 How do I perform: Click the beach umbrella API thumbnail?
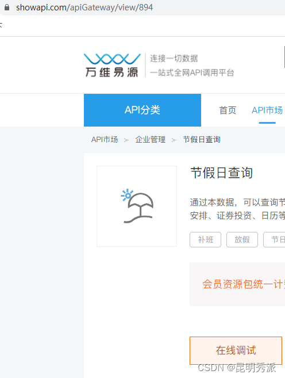[x=137, y=206]
